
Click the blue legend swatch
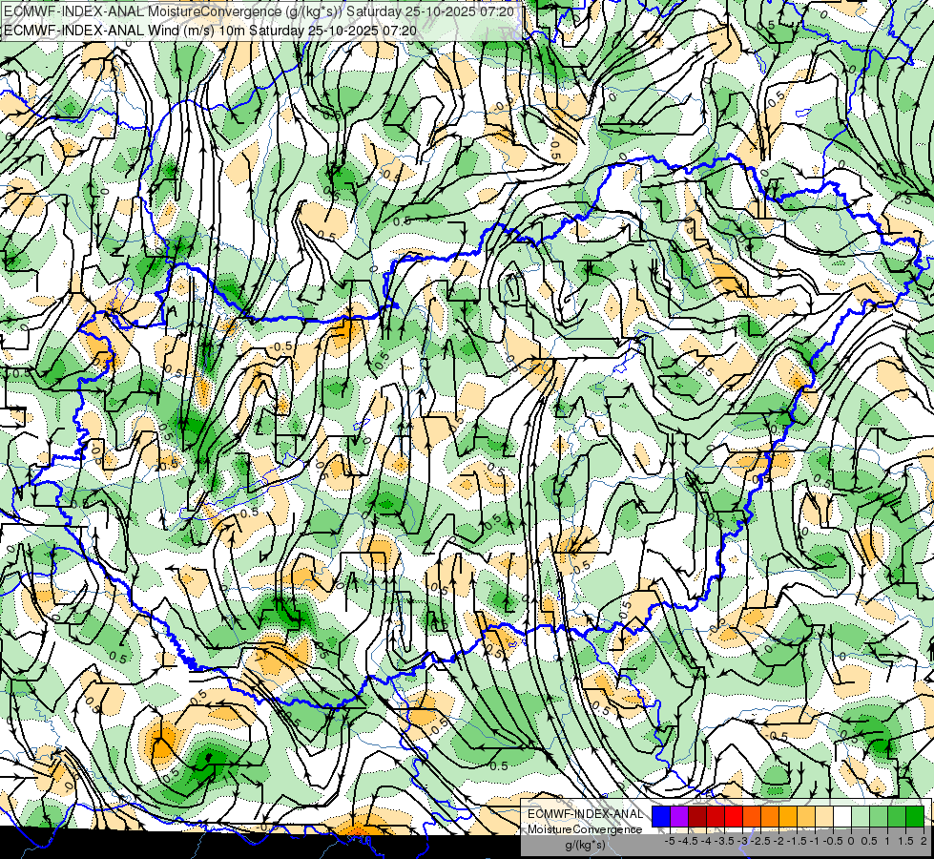tap(661, 817)
